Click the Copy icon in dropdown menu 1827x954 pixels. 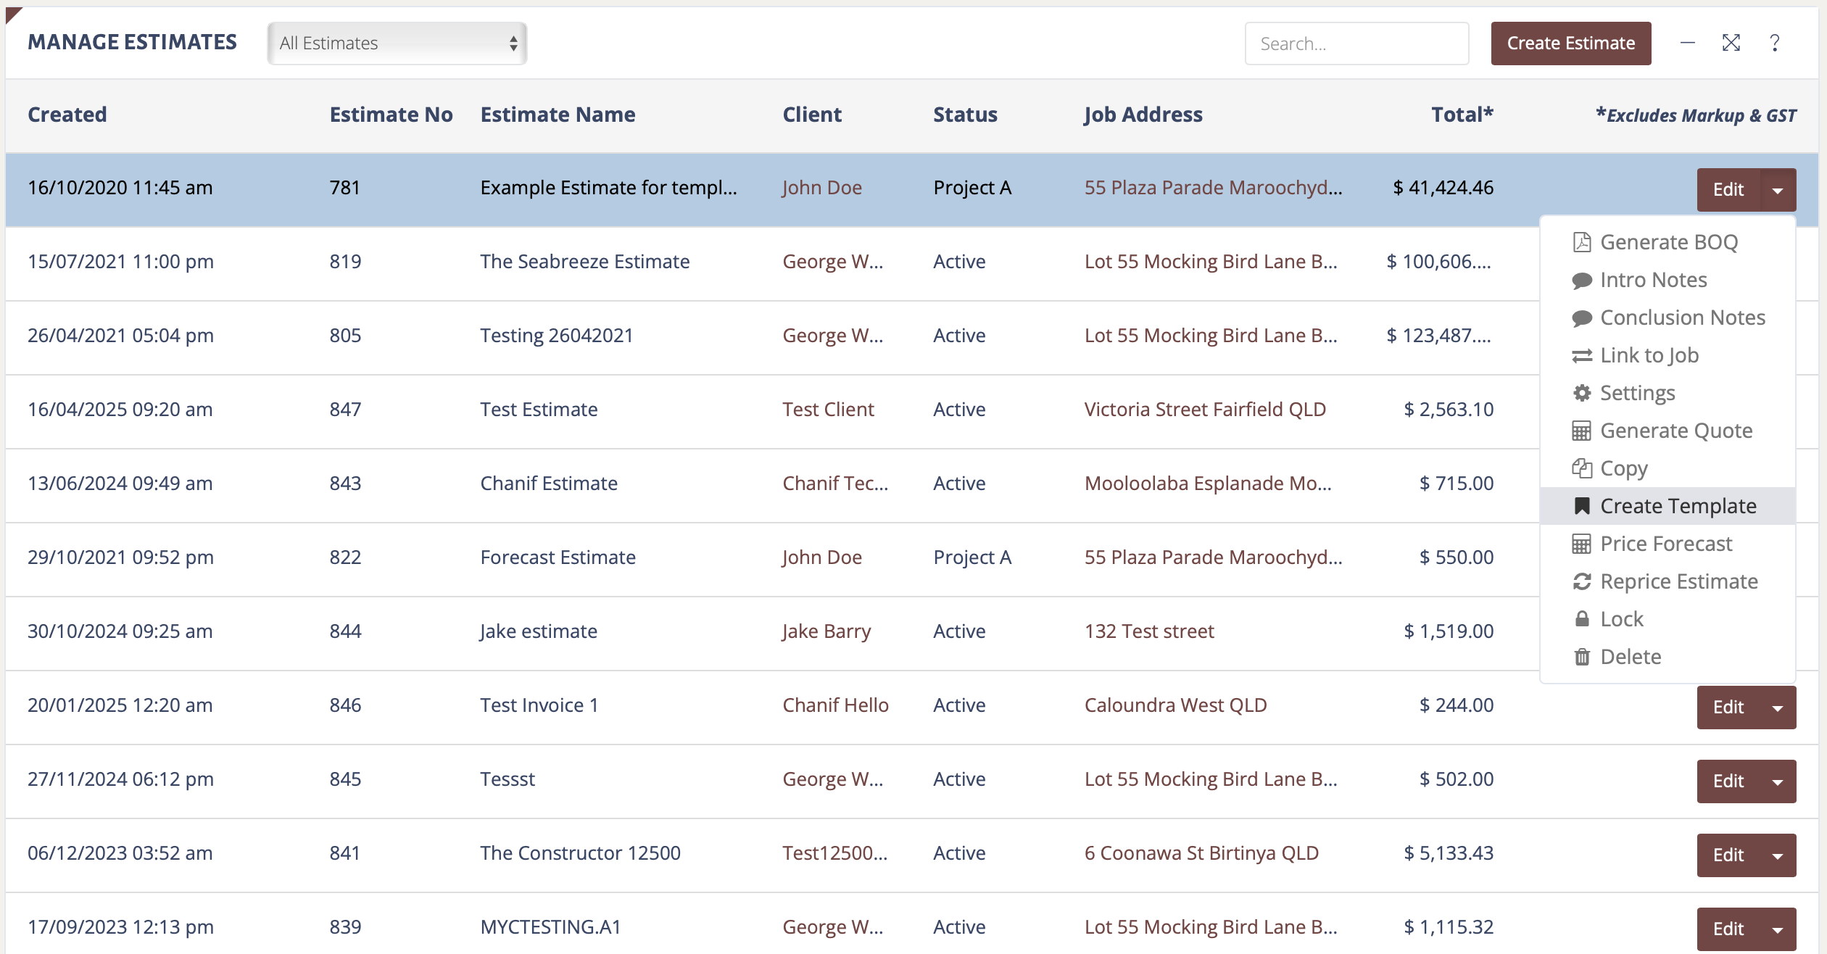point(1581,468)
